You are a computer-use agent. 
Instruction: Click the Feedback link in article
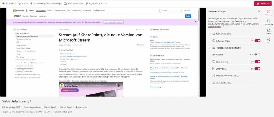140,45
